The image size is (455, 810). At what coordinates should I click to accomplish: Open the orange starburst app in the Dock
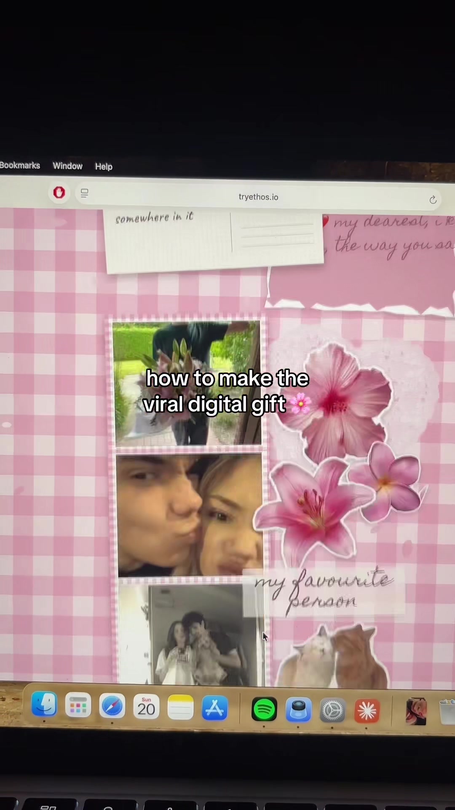tap(367, 711)
